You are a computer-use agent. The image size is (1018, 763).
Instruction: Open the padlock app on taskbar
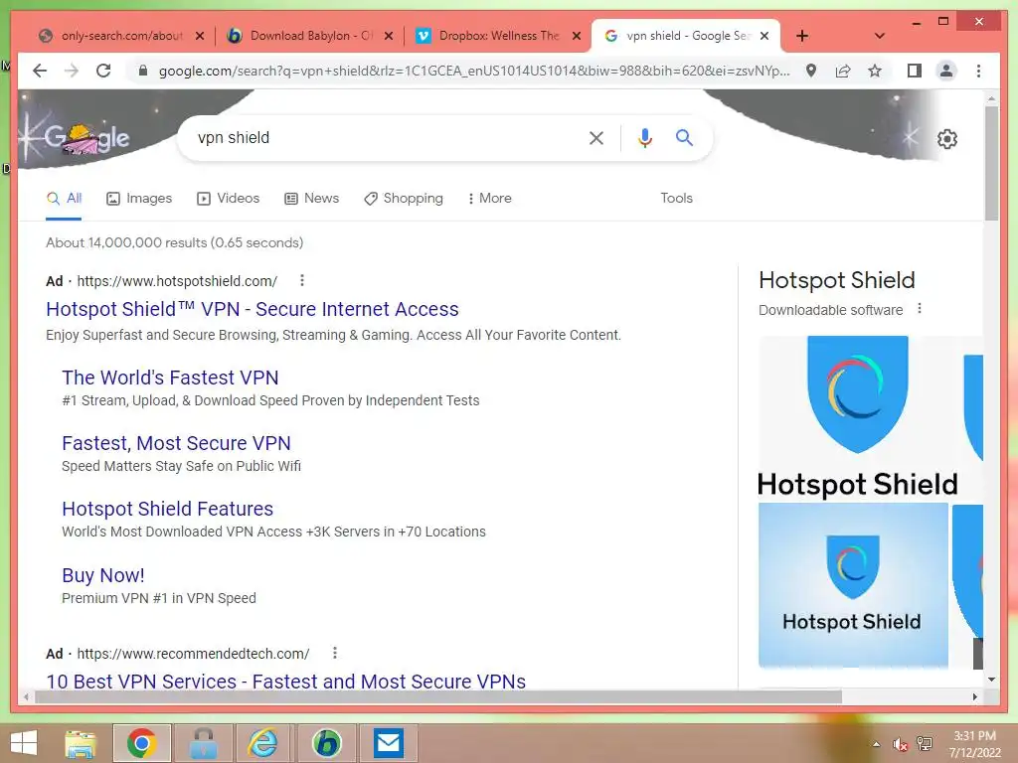coord(203,743)
